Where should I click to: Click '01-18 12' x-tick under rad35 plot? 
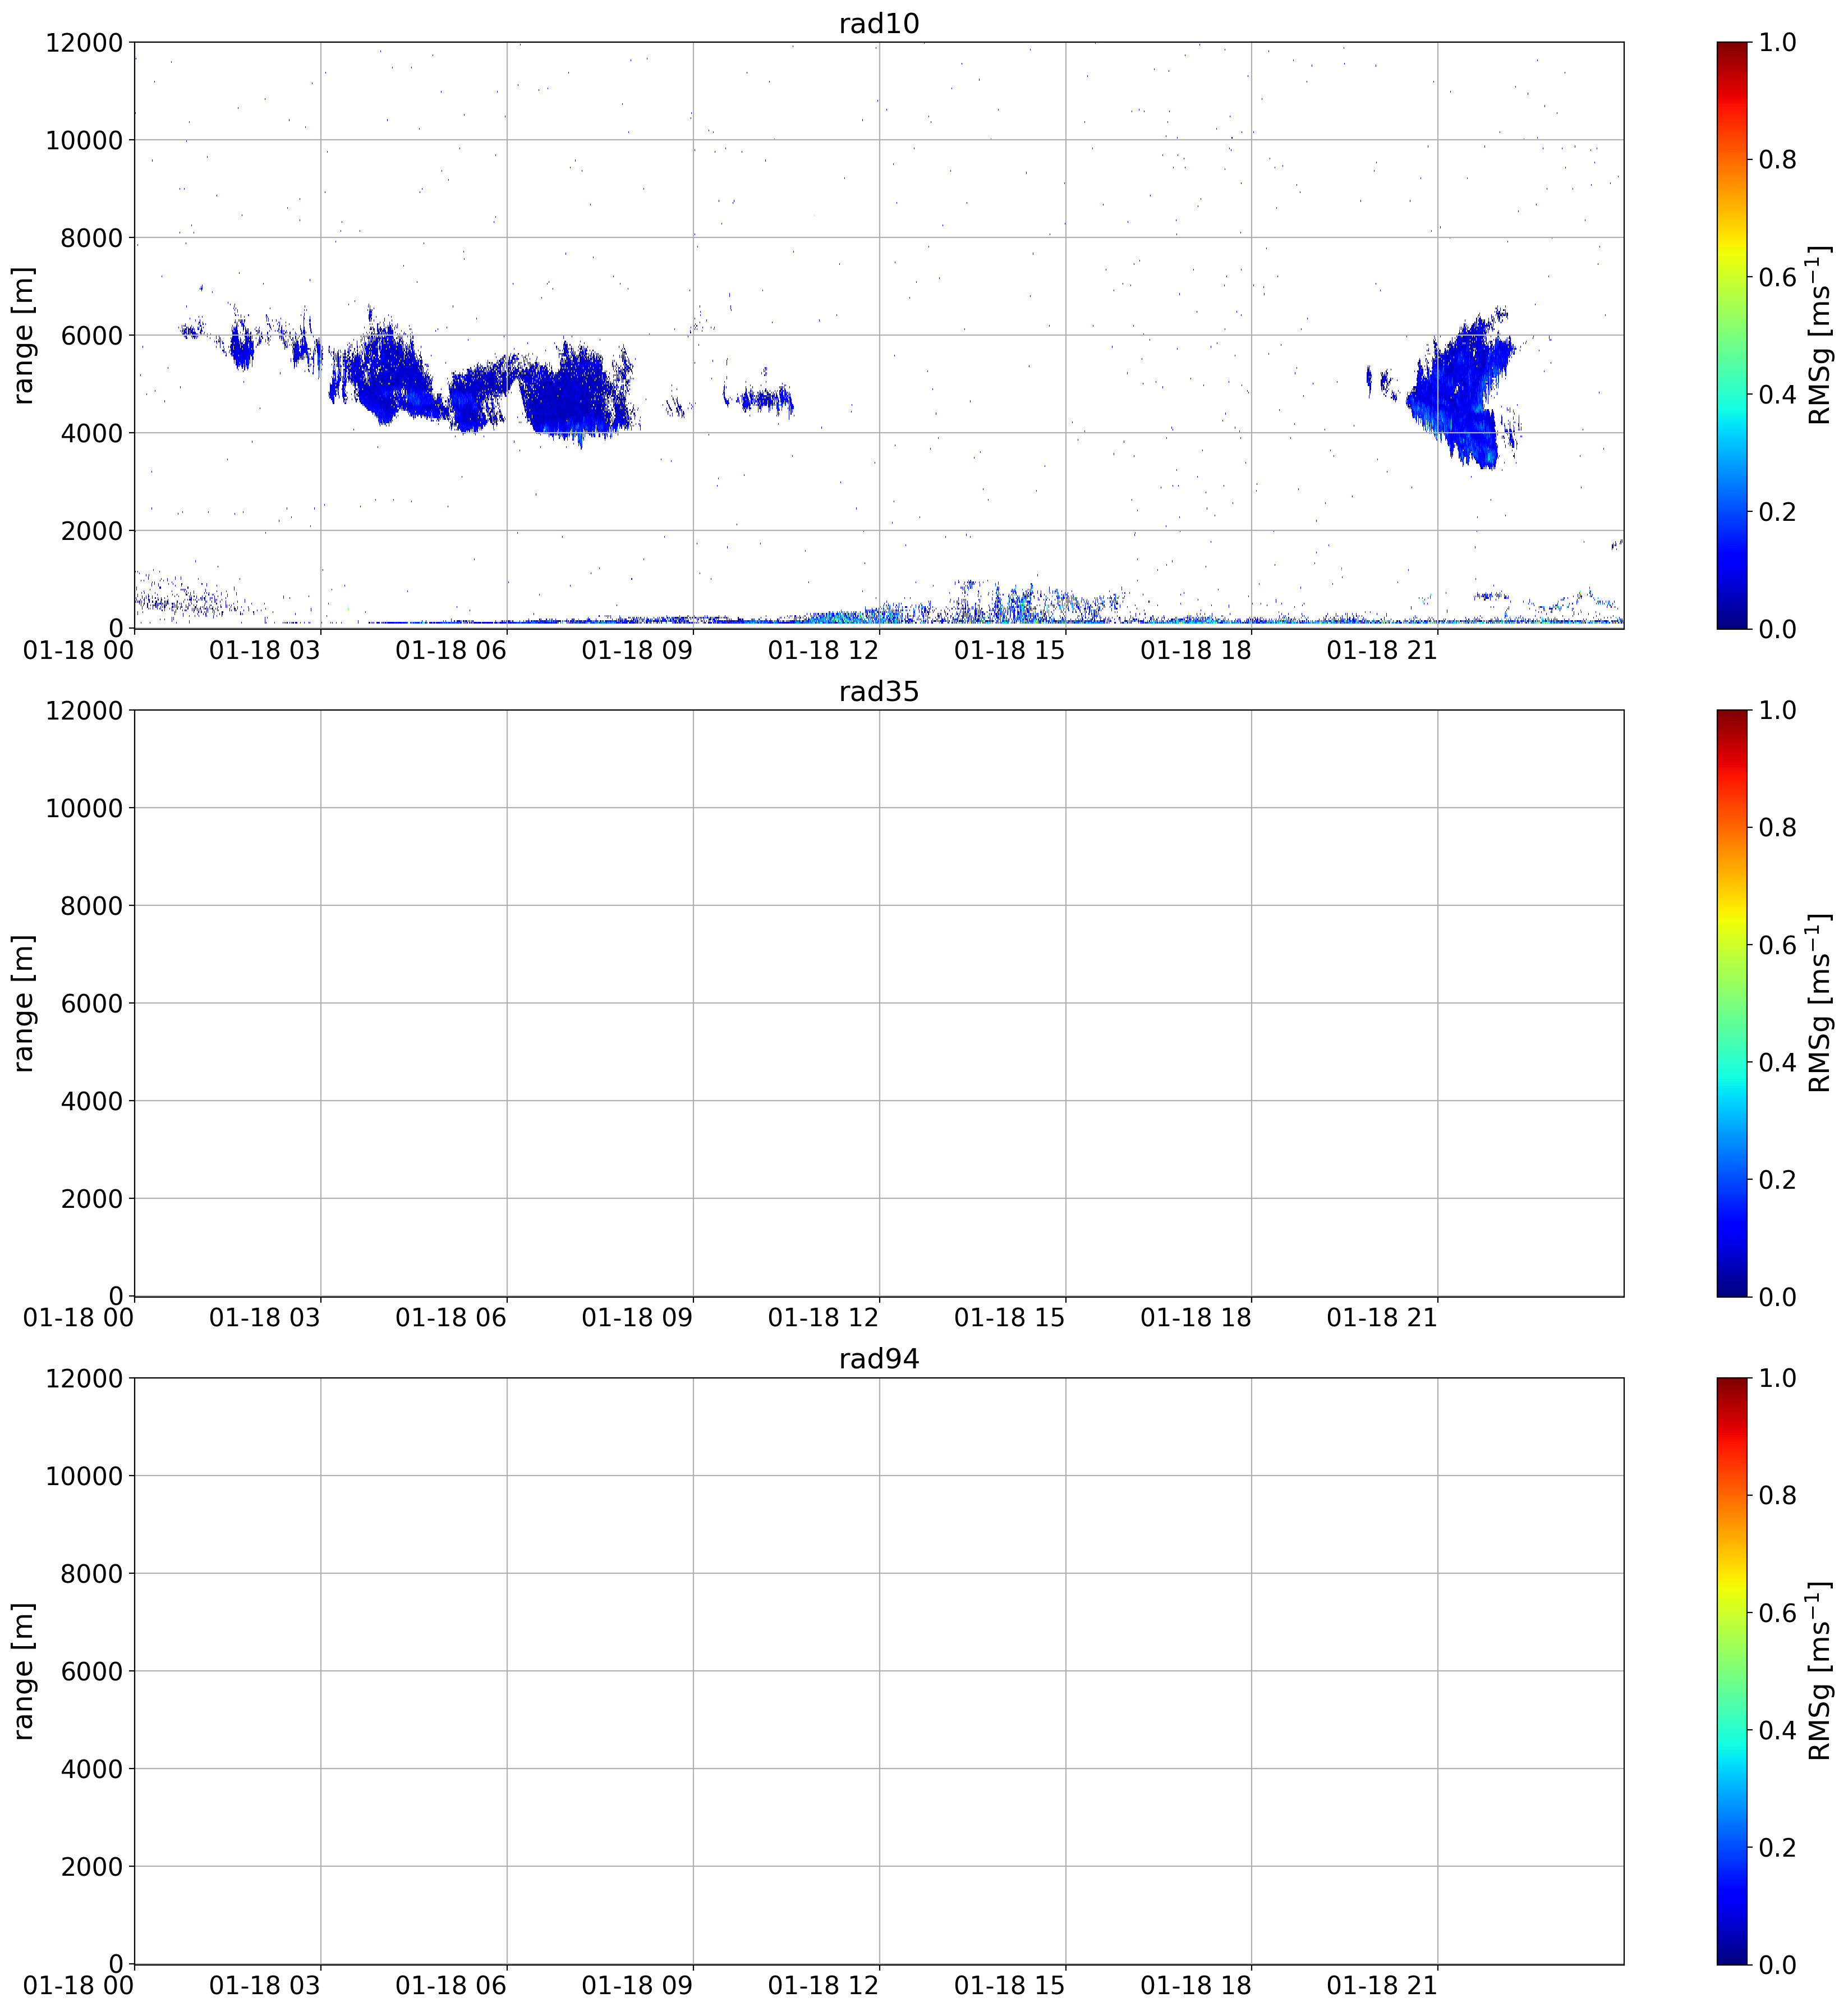pos(823,1318)
